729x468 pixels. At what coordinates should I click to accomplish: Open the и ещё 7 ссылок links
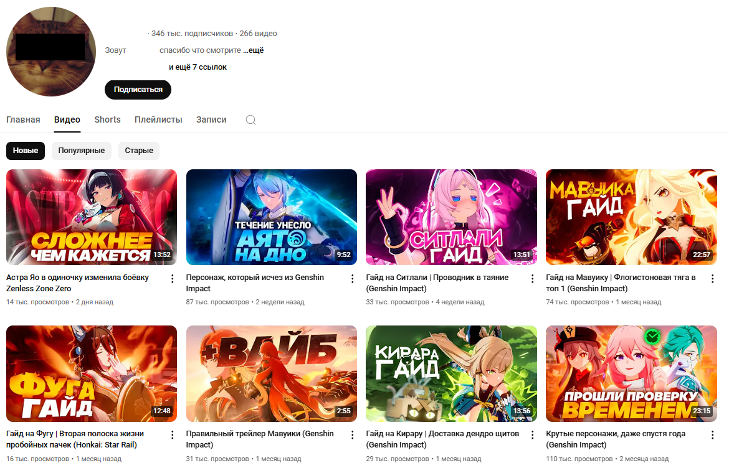pos(198,67)
